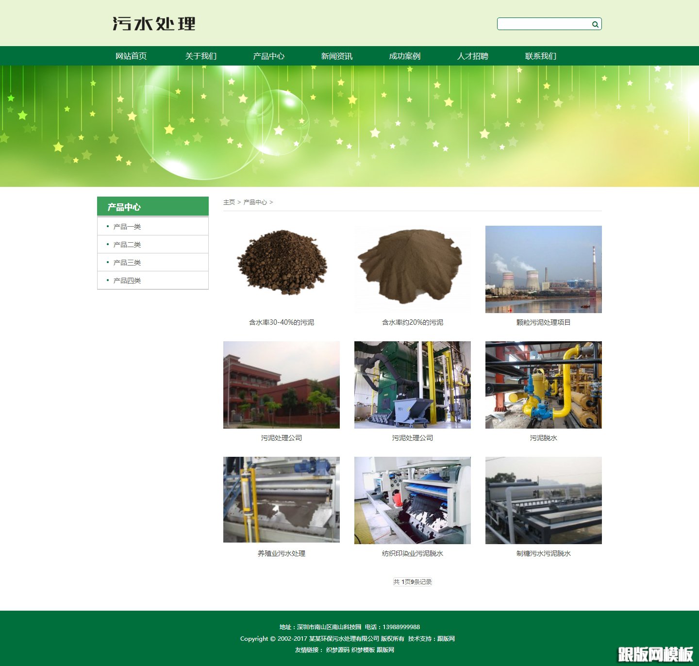Open the 纺织印染业污泥脱水 product thumbnail
Viewport: 699px width, 666px height.
click(x=412, y=500)
